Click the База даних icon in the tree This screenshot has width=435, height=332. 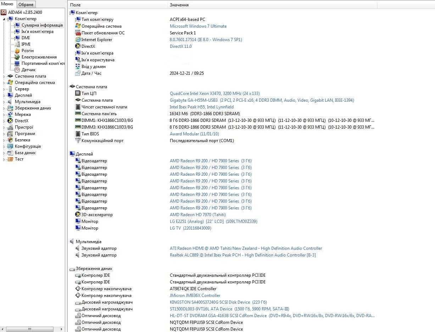[10, 153]
